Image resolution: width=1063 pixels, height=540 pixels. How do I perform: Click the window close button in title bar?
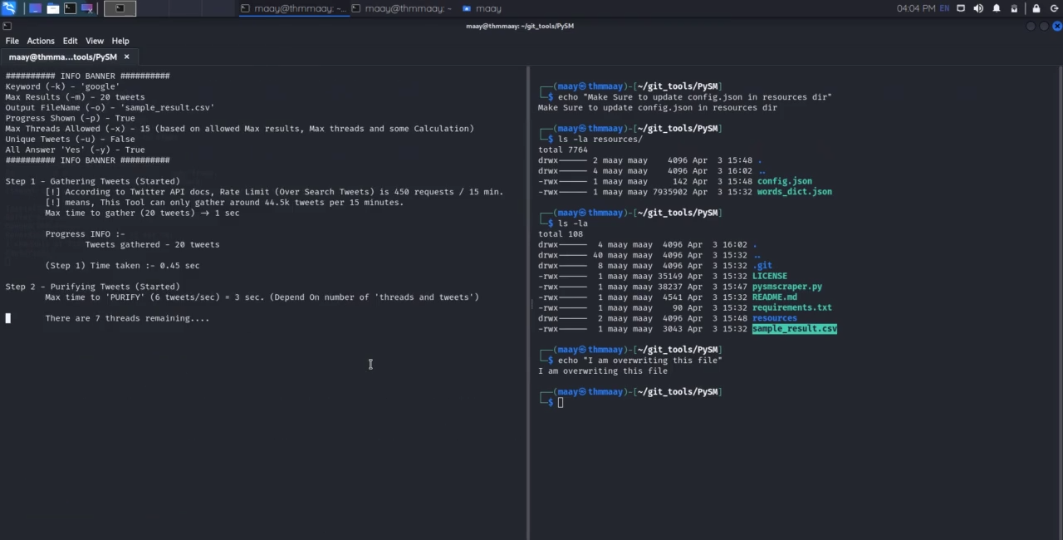pyautogui.click(x=1056, y=26)
